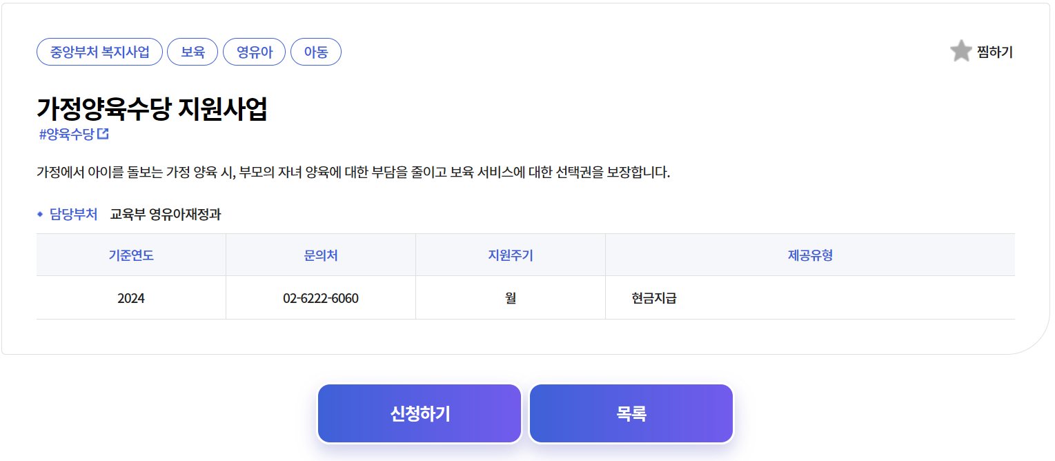
Task: Go back using the 목록 button
Action: [631, 413]
